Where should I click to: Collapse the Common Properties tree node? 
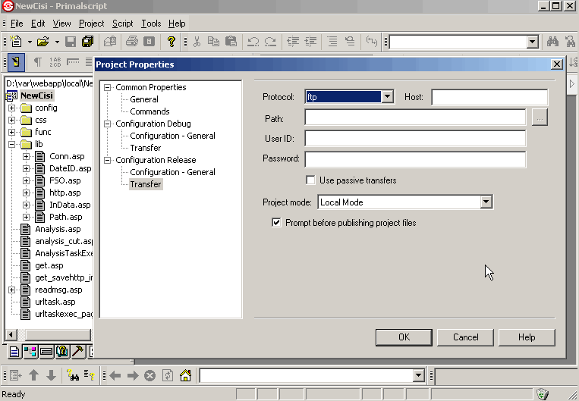coord(108,87)
